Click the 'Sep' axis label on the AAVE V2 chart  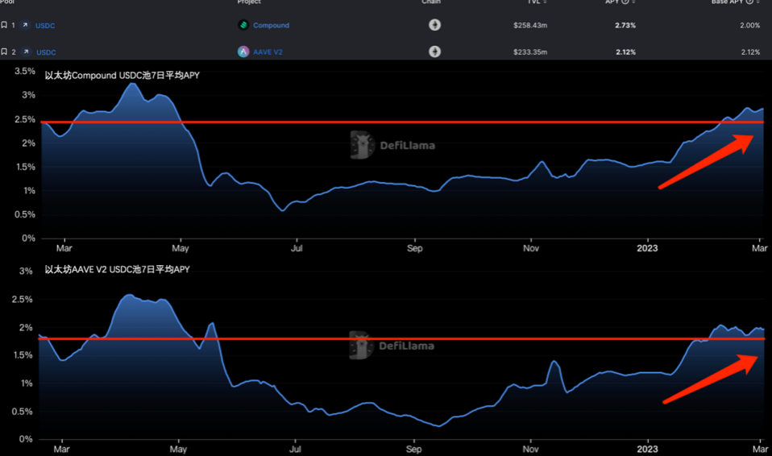[x=413, y=449]
